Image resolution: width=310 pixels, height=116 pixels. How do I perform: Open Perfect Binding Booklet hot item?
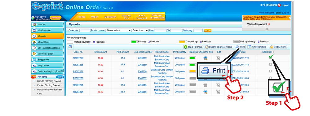[x=49, y=85]
